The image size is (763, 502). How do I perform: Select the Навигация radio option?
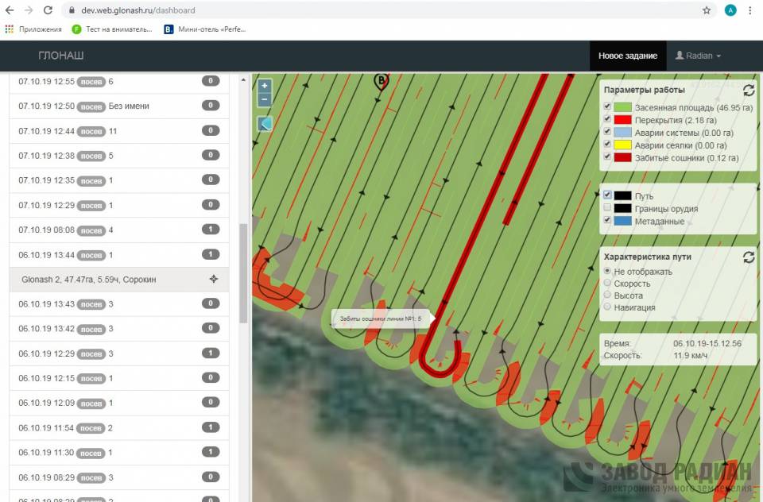click(x=607, y=307)
